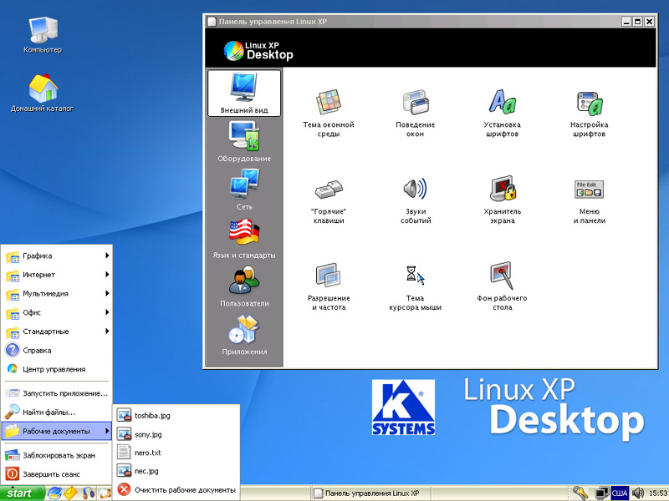The height and width of the screenshot is (501, 669).
Task: Open Настройка шрифтов
Action: tap(590, 114)
